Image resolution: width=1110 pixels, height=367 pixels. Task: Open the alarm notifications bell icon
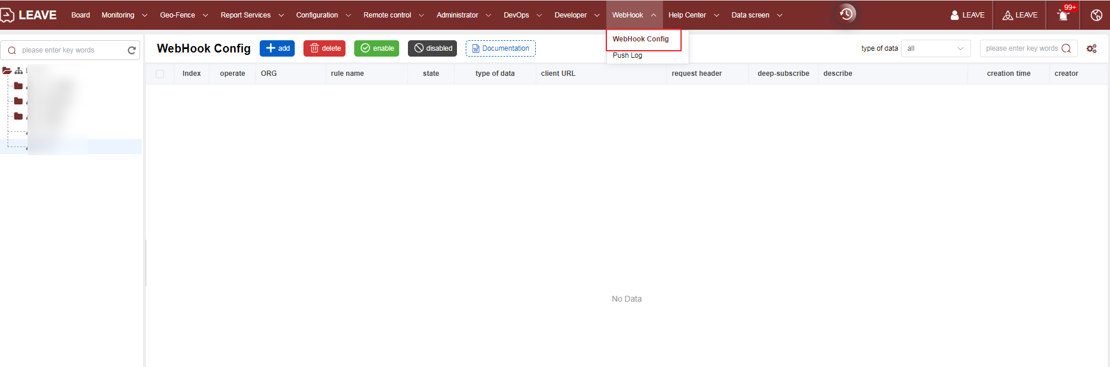1063,15
